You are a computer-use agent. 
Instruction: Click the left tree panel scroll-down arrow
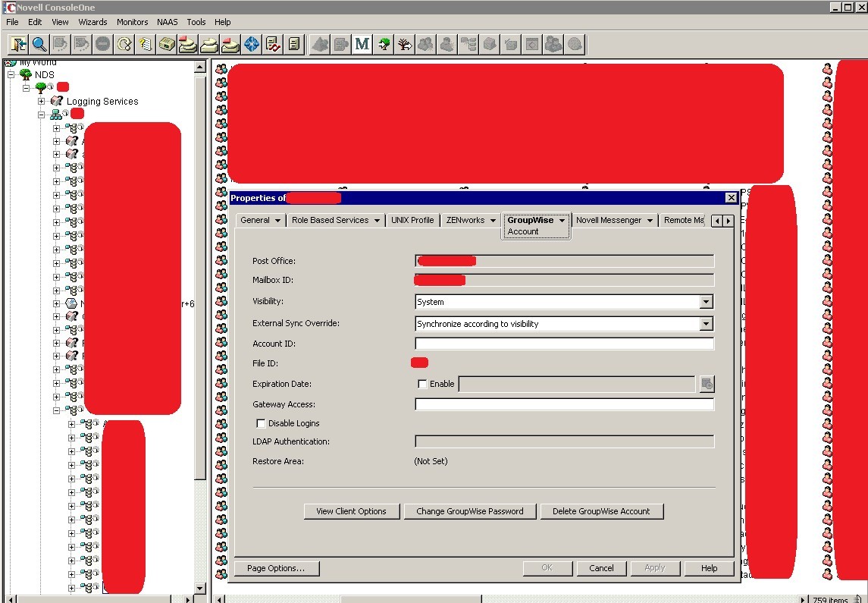200,588
